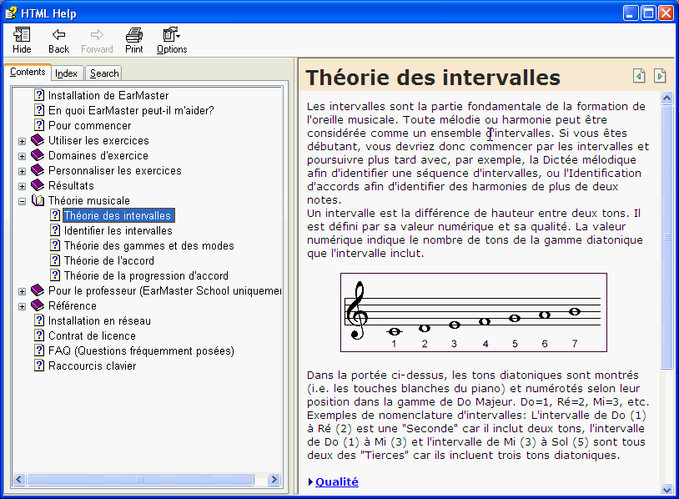Click topic icon beside Théorie des gammes et des modes
Screen dimensions: 679x499
55,245
